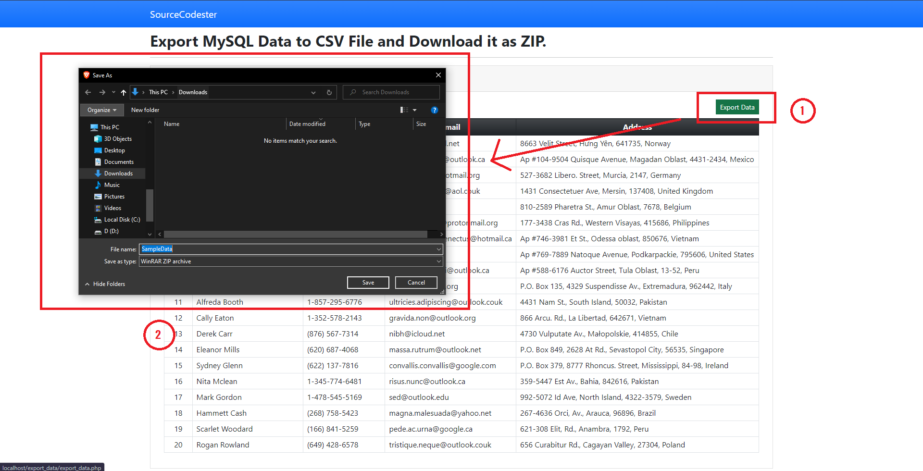Open the File name dropdown arrow
This screenshot has width=923, height=471.
(439, 249)
